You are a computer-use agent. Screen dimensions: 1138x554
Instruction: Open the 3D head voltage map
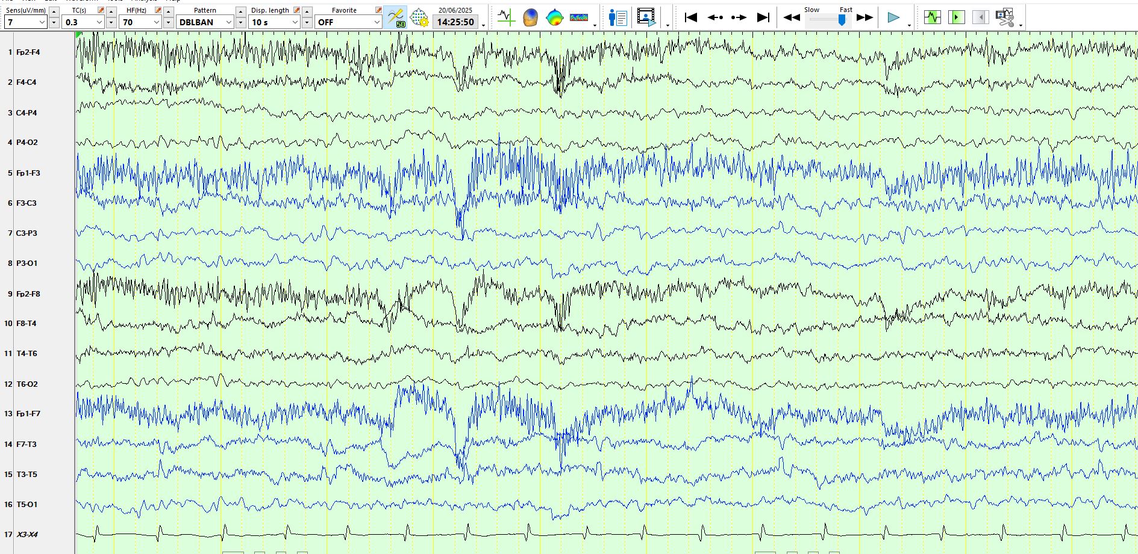530,17
